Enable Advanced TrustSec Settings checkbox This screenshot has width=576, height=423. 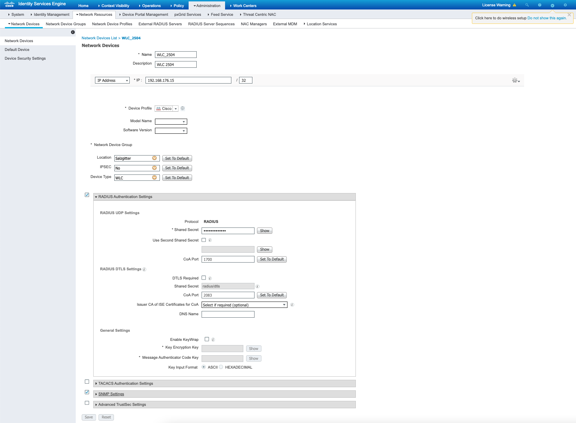coord(87,403)
